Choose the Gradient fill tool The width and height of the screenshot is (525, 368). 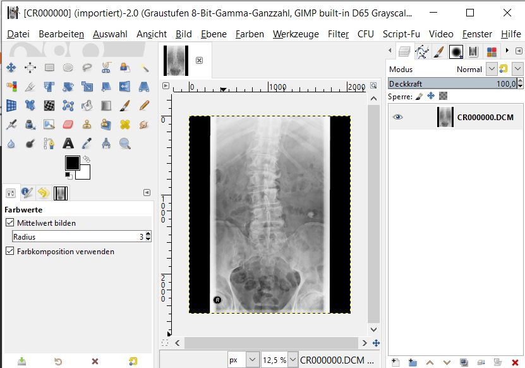click(106, 106)
